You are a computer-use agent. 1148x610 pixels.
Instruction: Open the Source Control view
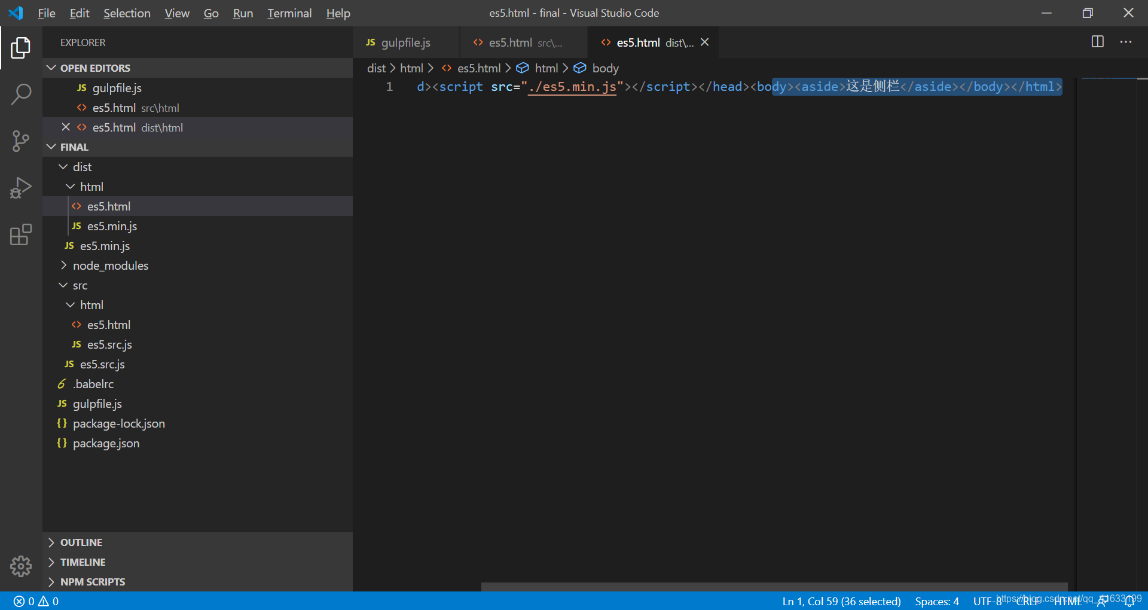pyautogui.click(x=21, y=141)
